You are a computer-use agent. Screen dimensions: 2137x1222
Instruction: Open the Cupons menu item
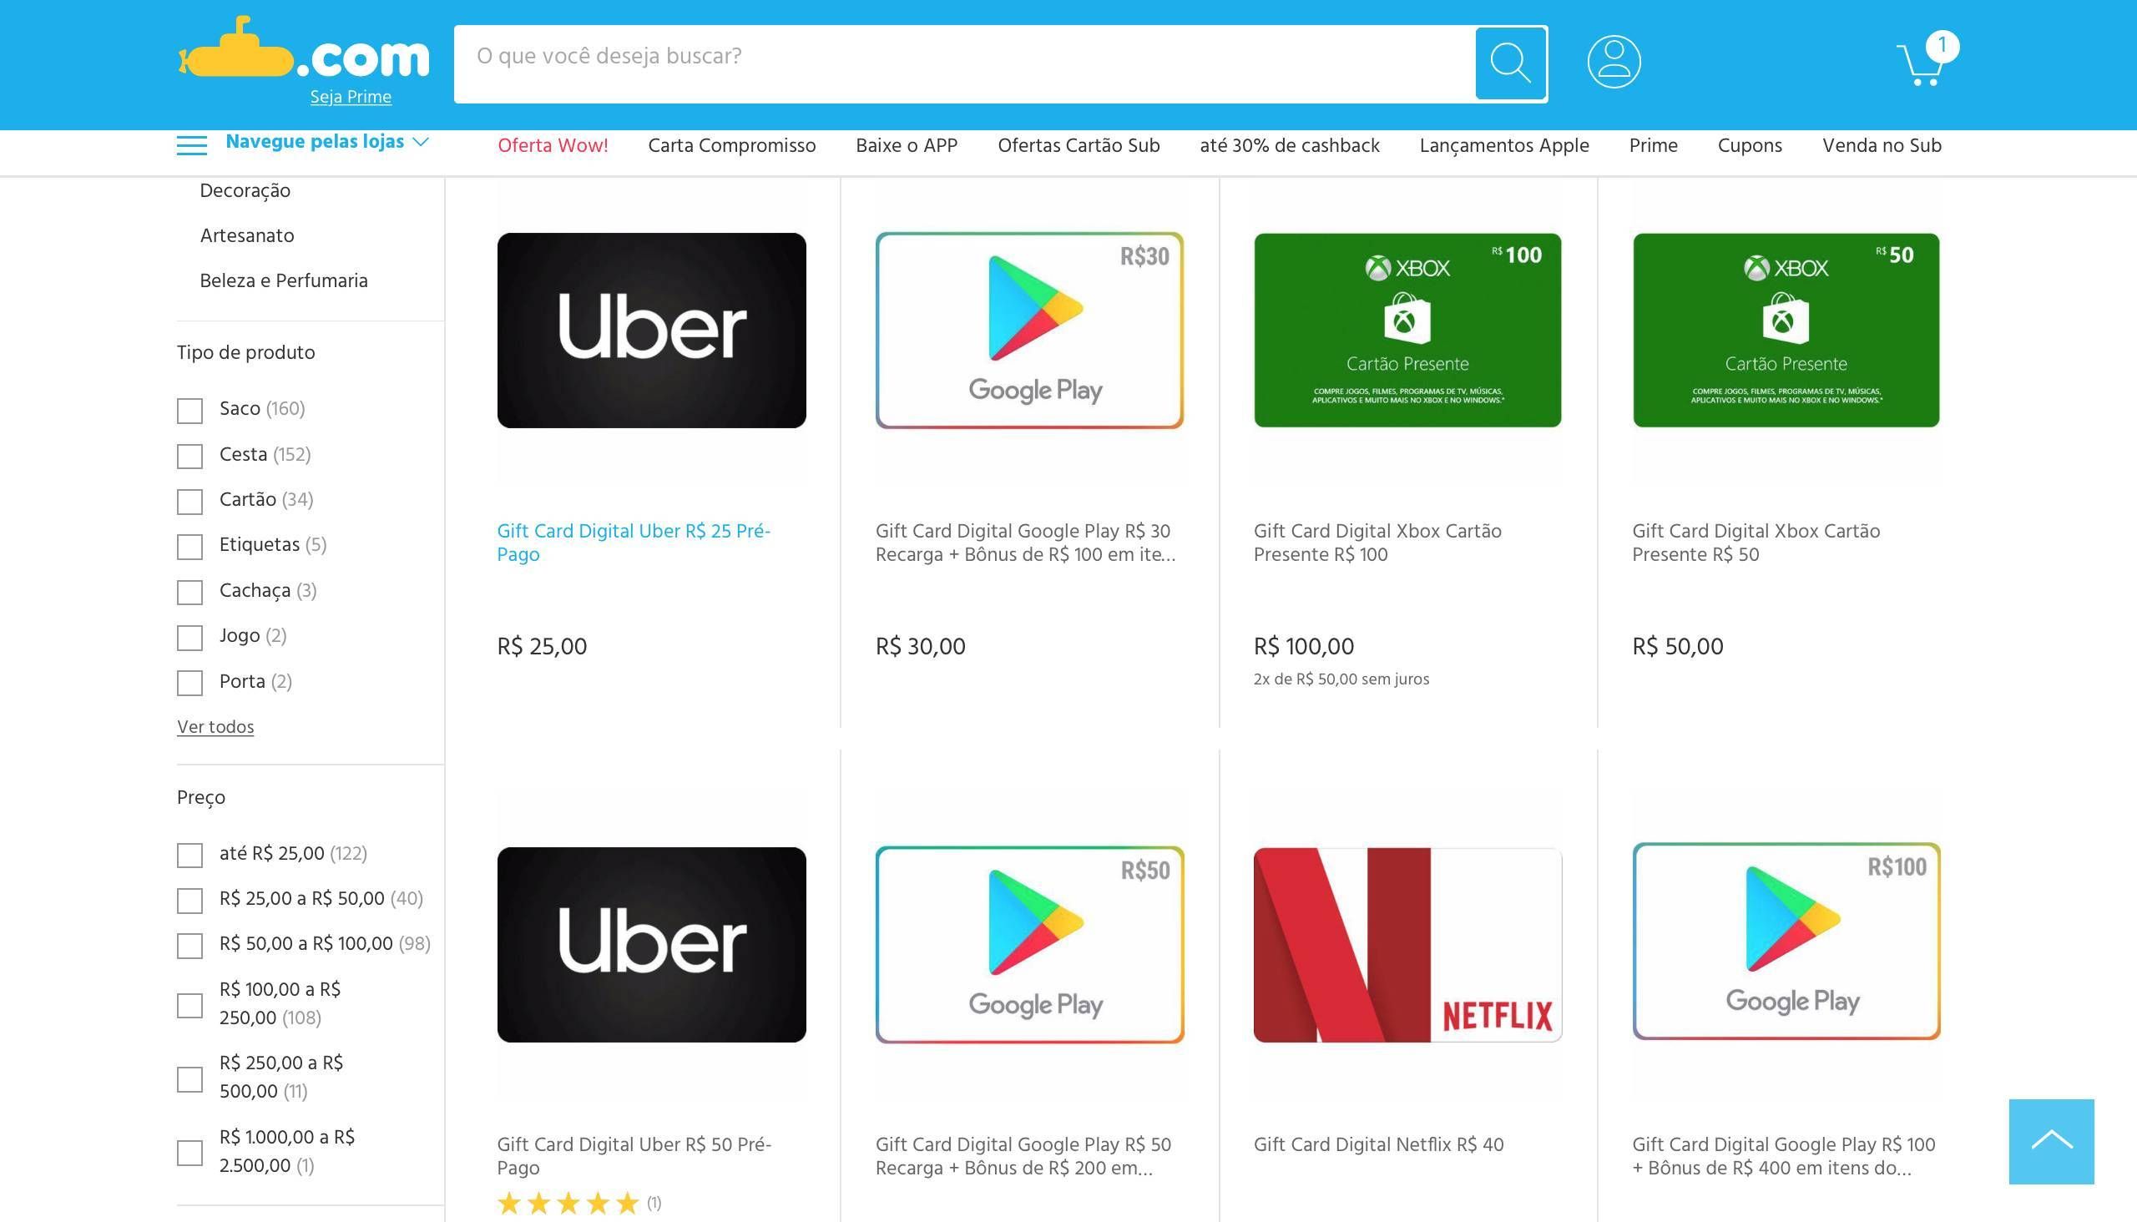click(1749, 145)
